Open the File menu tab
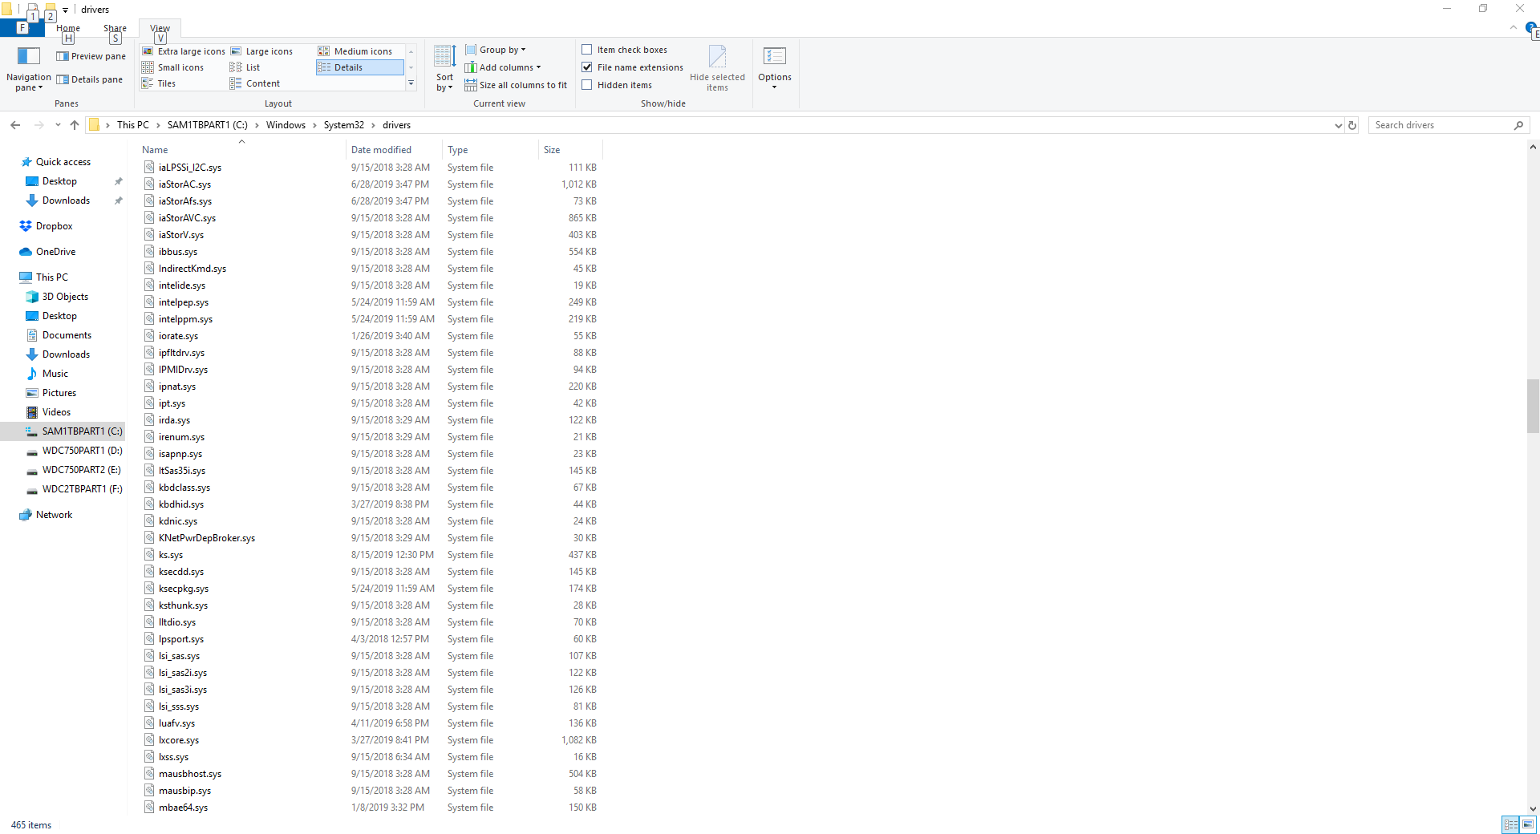 [22, 28]
